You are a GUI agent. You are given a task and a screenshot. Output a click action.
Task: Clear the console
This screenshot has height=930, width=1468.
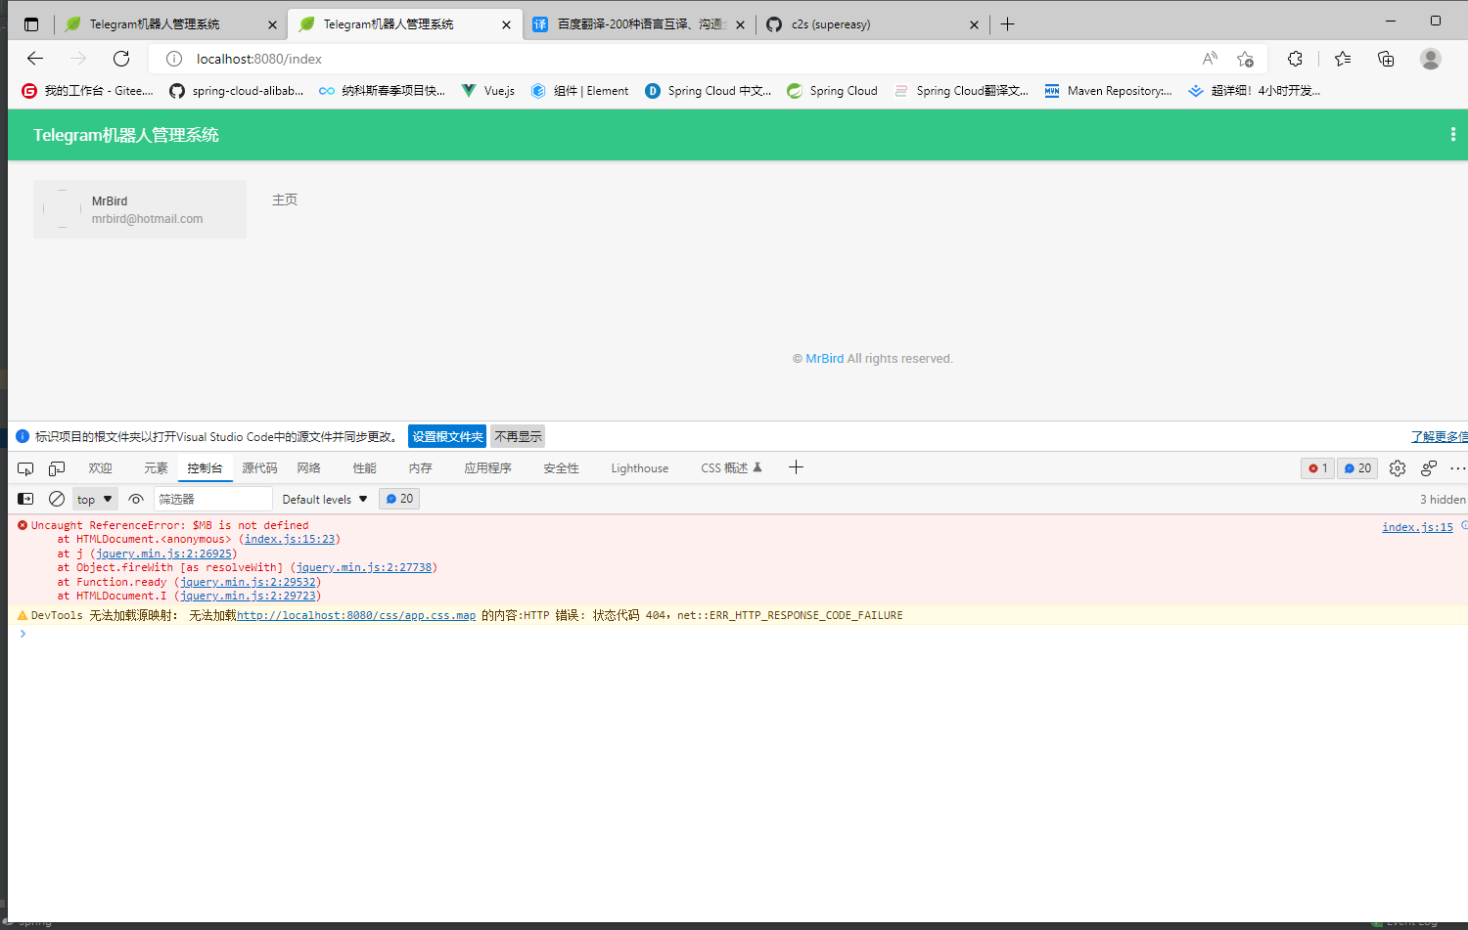click(57, 499)
